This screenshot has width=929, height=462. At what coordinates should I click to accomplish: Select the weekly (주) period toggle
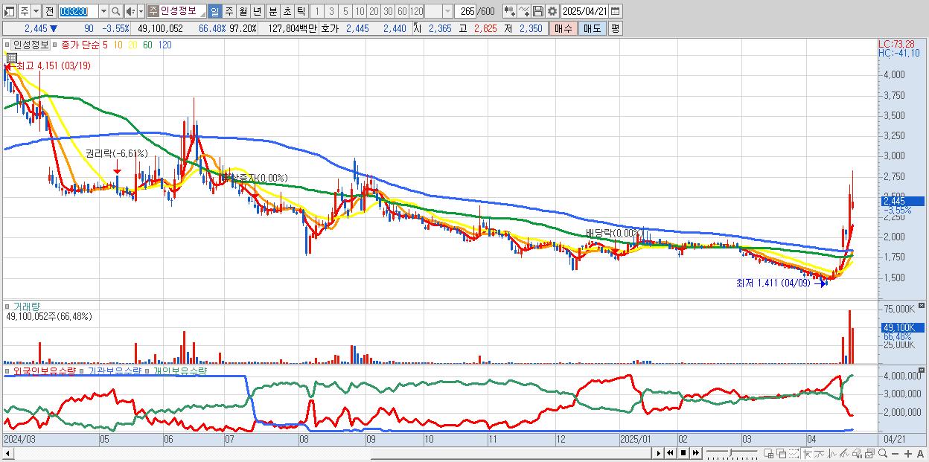[229, 11]
